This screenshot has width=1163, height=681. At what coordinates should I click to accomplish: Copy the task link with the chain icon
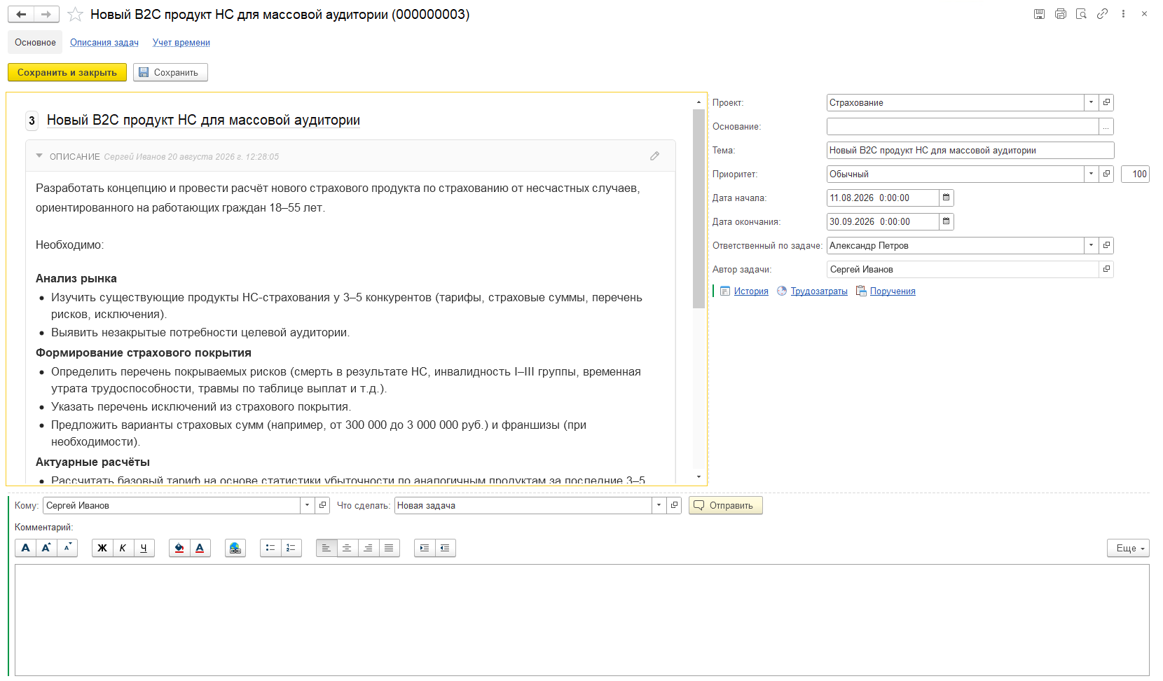[1102, 14]
